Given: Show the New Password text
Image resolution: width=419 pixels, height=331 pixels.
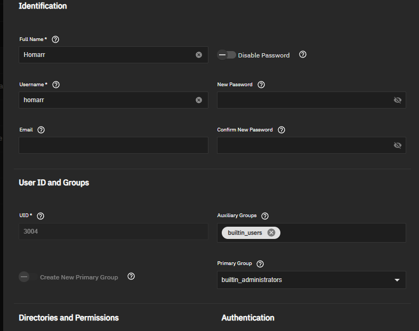Looking at the screenshot, I should click(397, 100).
